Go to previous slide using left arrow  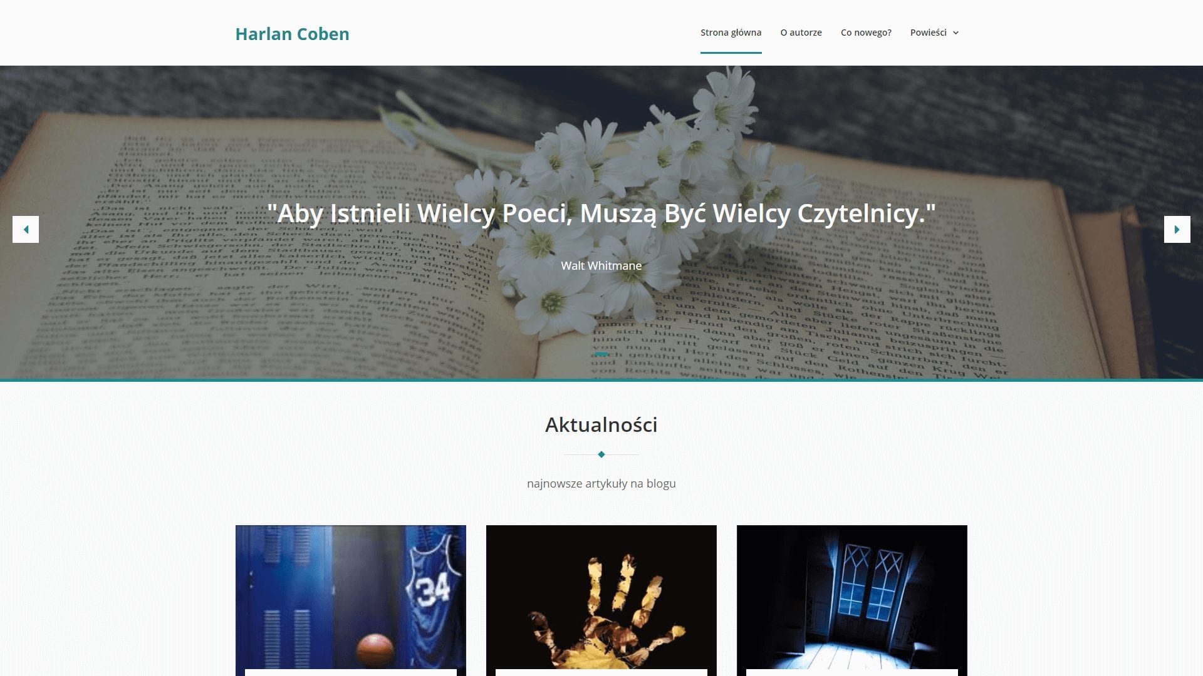26,229
